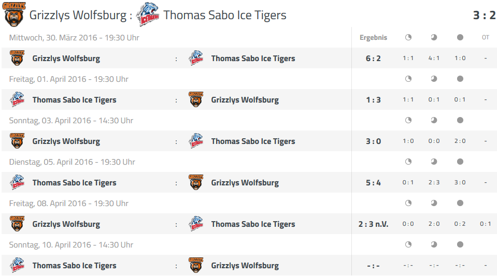The image size is (497, 276).
Task: Open the Thomas Sabo Ice Tigers link, 08. April game
Action: [x=253, y=224]
